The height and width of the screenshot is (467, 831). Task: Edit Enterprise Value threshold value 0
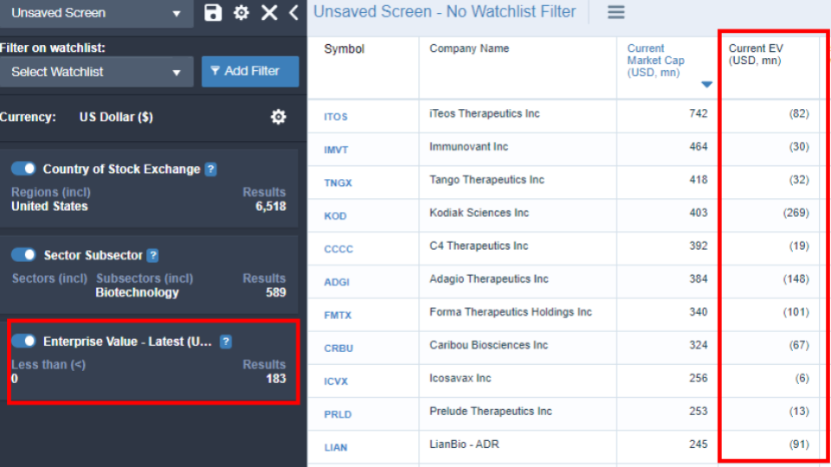(x=15, y=379)
